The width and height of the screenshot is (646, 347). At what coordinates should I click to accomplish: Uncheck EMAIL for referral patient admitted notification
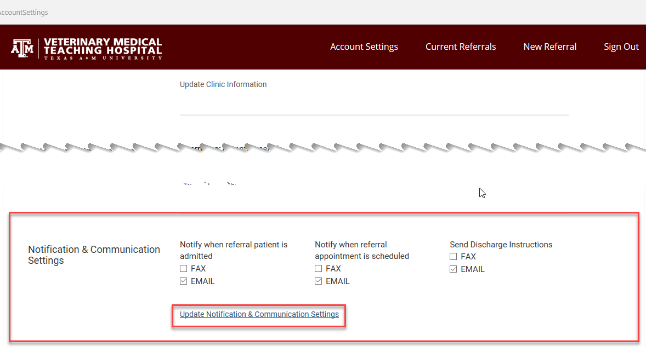(x=183, y=281)
